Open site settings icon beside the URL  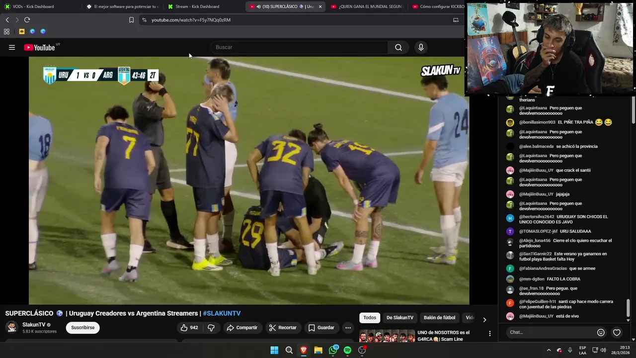(144, 20)
